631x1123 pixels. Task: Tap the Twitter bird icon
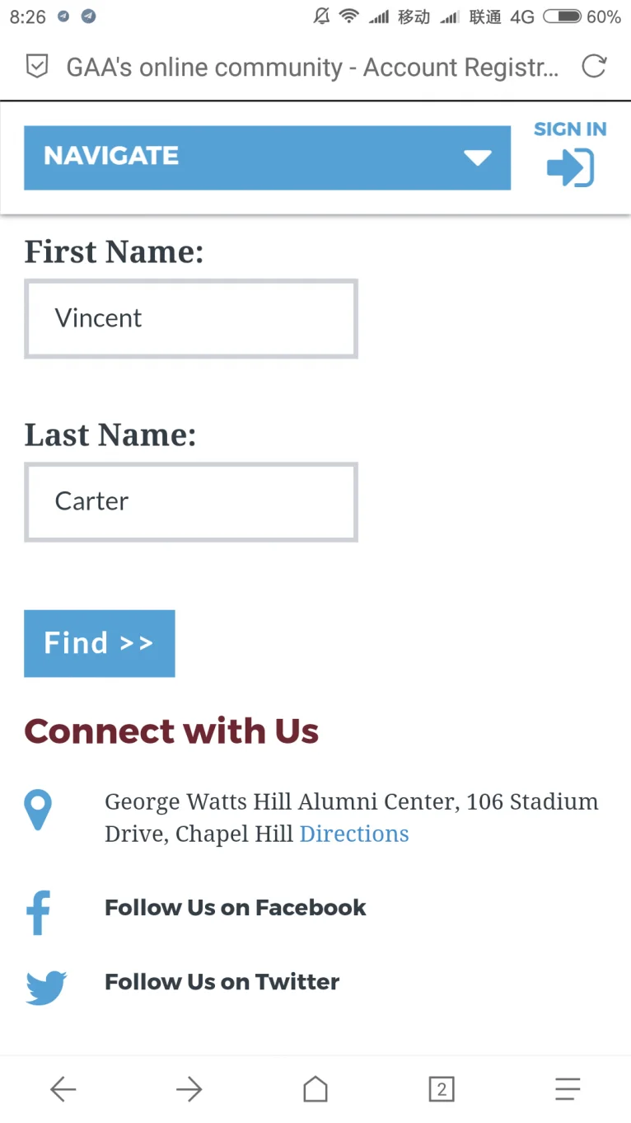pyautogui.click(x=45, y=987)
